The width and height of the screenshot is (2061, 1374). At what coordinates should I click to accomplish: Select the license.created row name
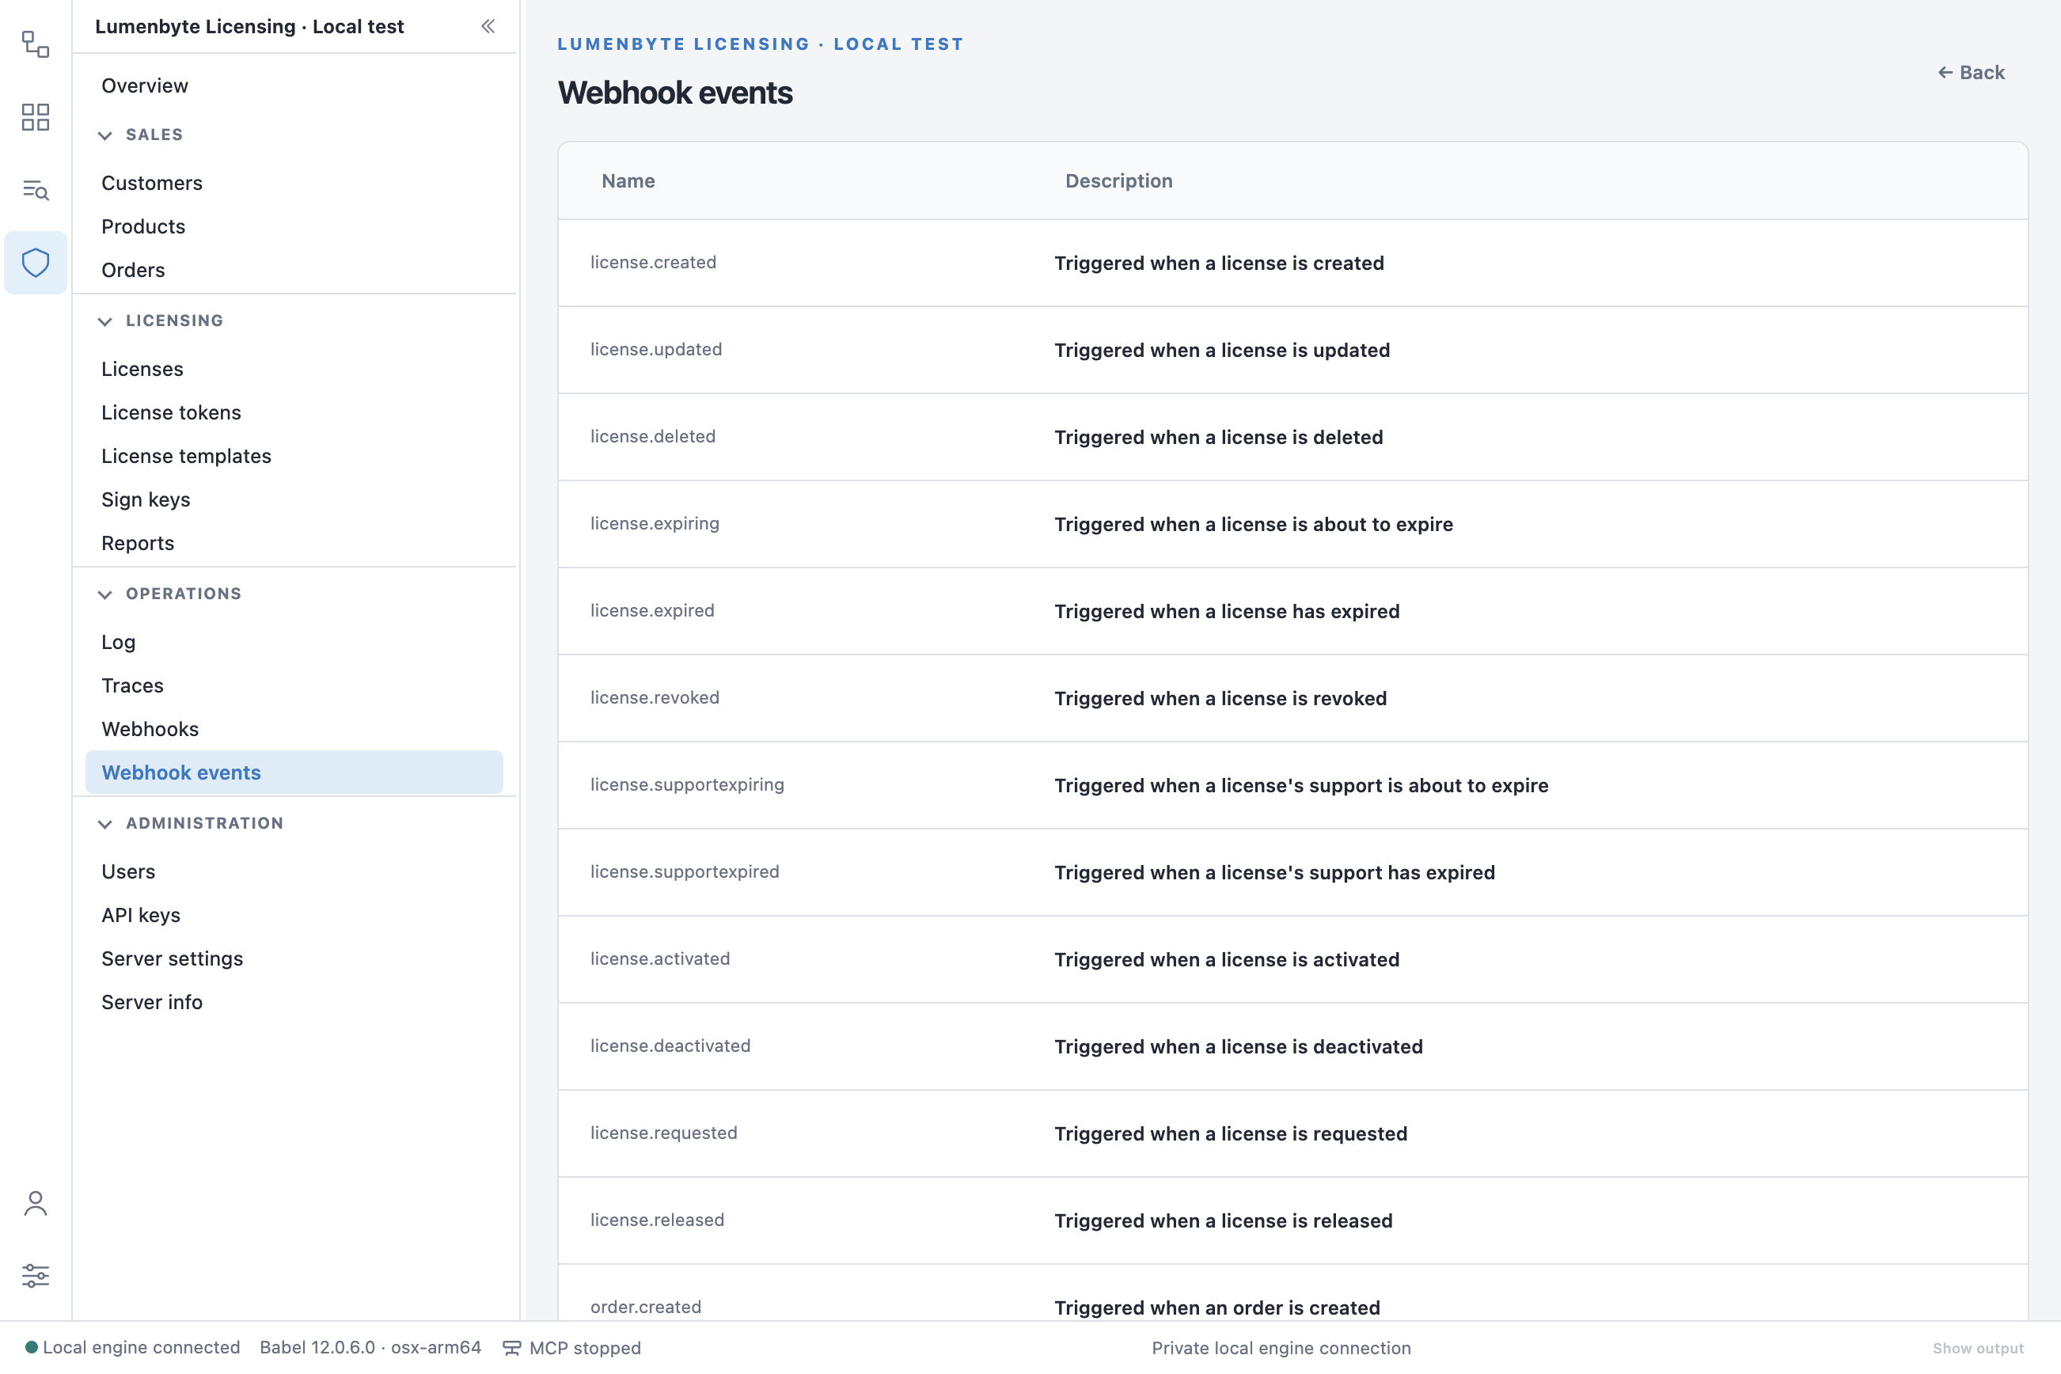[x=653, y=262]
